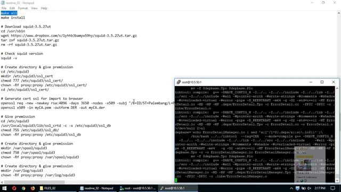Click 'chmod 777 /etc/squid3/ssl_cert/' line

pos(32,81)
